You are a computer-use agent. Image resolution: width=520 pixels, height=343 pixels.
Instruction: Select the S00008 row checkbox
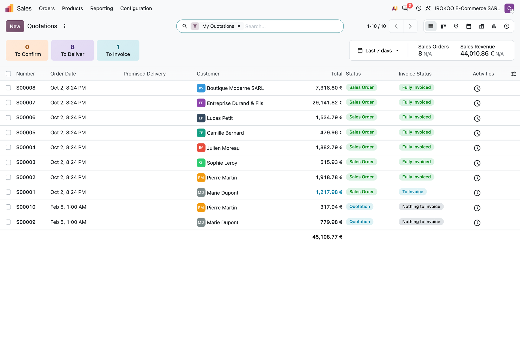(8, 88)
